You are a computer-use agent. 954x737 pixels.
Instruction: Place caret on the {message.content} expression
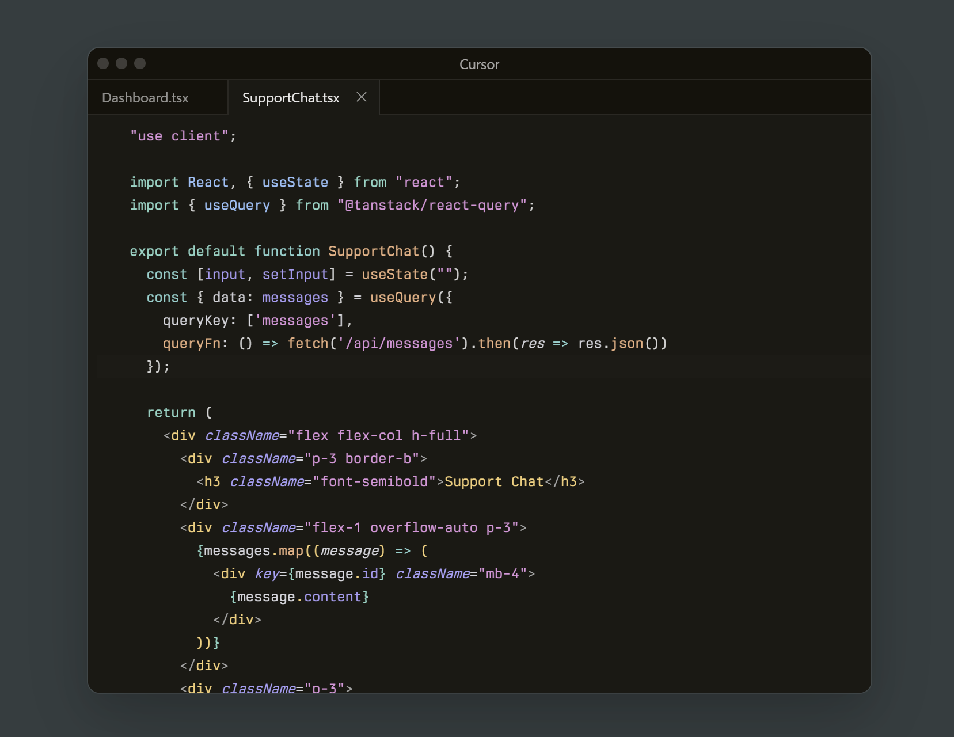299,597
